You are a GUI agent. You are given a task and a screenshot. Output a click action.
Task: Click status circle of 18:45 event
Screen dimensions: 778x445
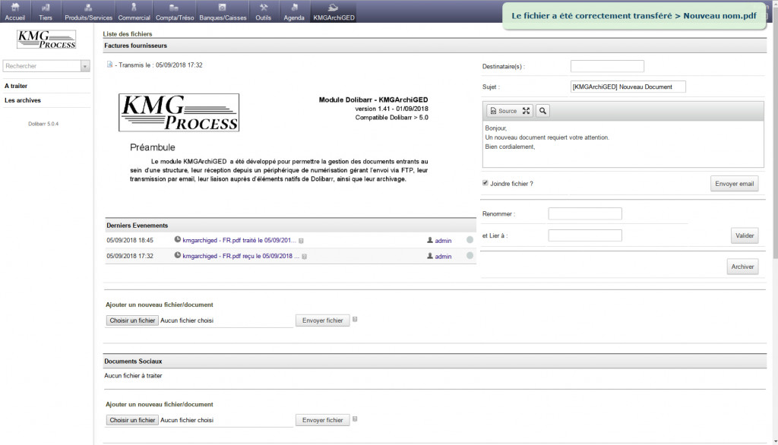click(x=470, y=240)
